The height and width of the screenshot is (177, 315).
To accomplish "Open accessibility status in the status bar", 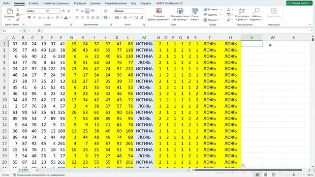I will click(39, 175).
